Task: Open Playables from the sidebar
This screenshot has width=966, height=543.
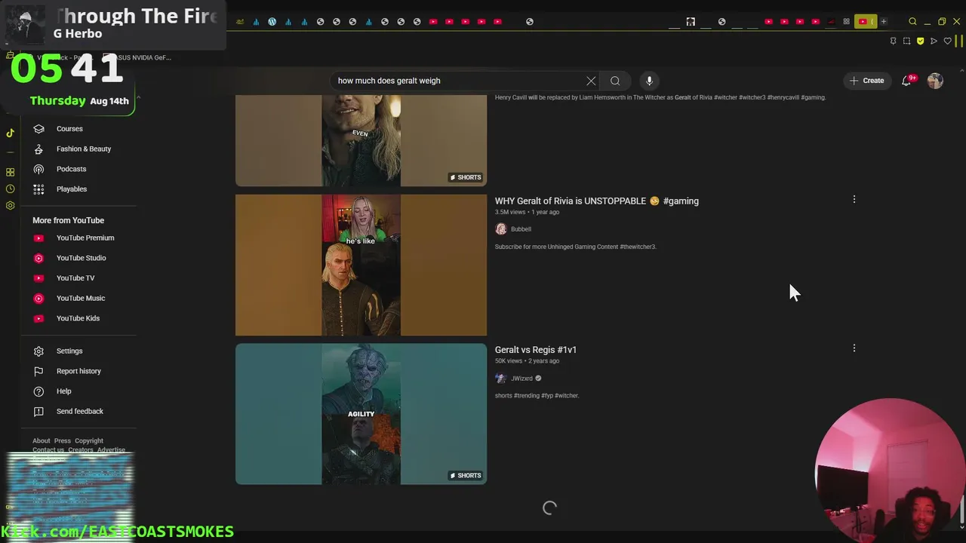Action: [71, 189]
